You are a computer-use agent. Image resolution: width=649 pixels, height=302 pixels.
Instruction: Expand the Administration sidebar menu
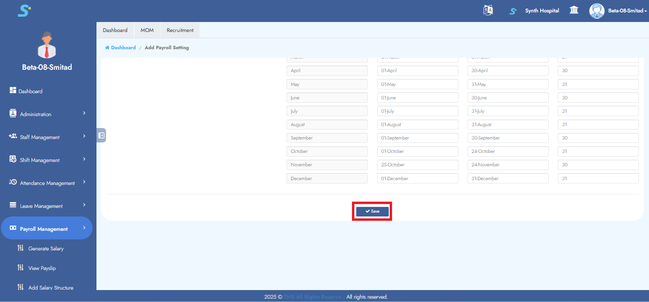[47, 114]
